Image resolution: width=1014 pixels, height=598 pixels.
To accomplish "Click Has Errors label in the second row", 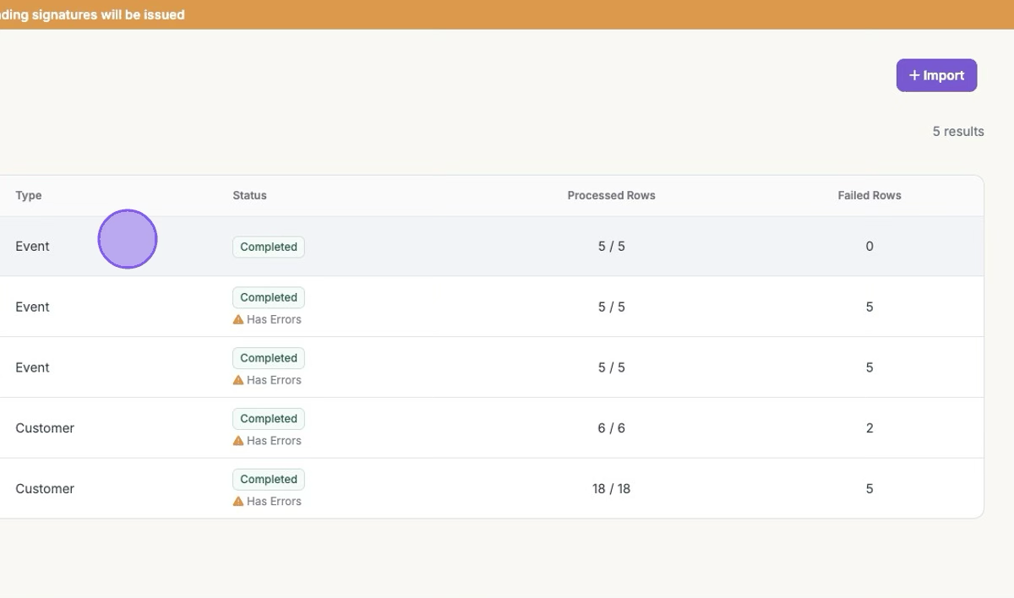I will click(x=274, y=320).
